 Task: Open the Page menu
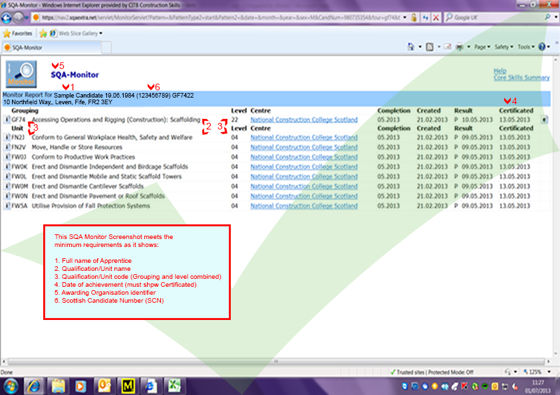[x=482, y=46]
